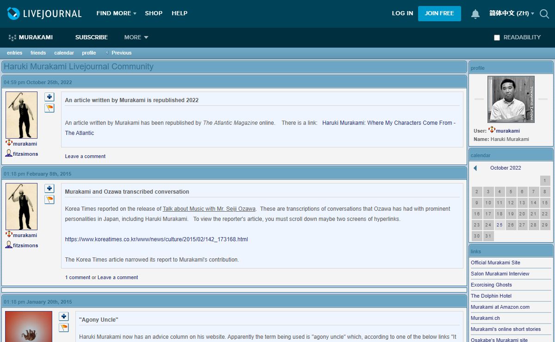Image resolution: width=555 pixels, height=342 pixels.
Task: Click the fitzsimons user icon in first entry
Action: tap(9, 153)
